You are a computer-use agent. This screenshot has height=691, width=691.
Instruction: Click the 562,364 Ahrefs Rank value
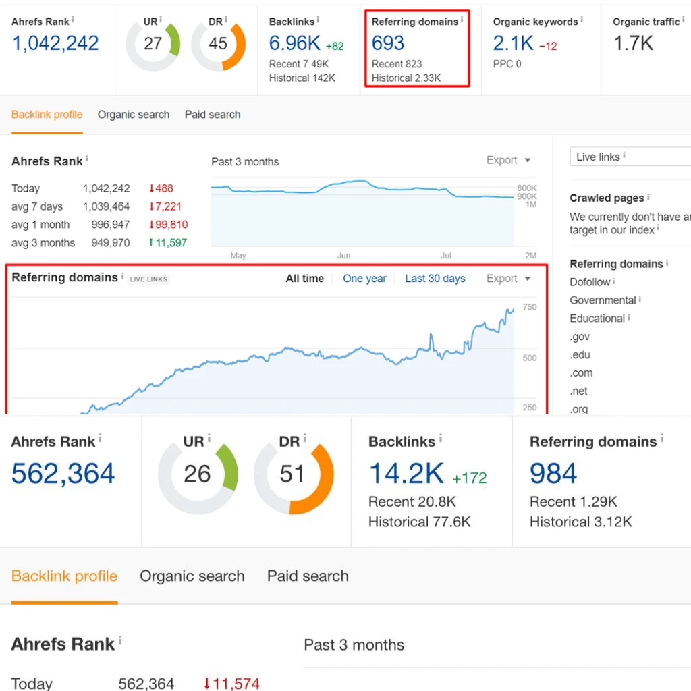(63, 474)
